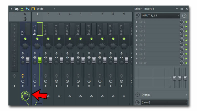Click the Insert 4 volume fader
Screen dimensions: 197x111
pos(72,60)
